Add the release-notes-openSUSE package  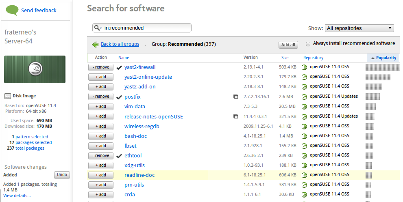point(101,116)
